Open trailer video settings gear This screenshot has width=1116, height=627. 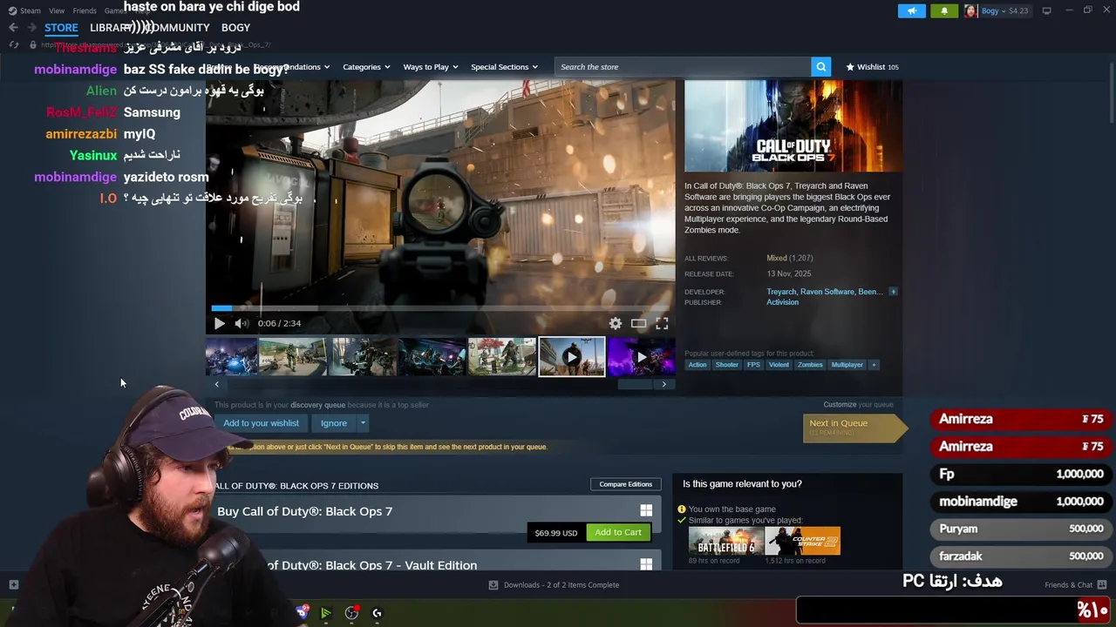coord(616,323)
